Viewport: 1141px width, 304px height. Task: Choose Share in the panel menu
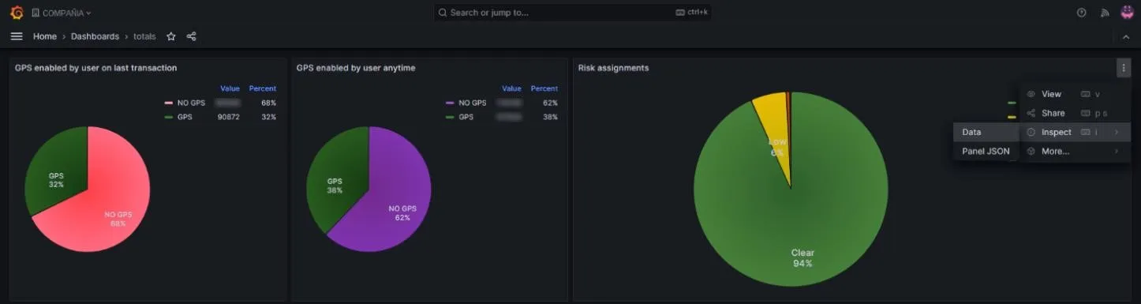tap(1075, 113)
